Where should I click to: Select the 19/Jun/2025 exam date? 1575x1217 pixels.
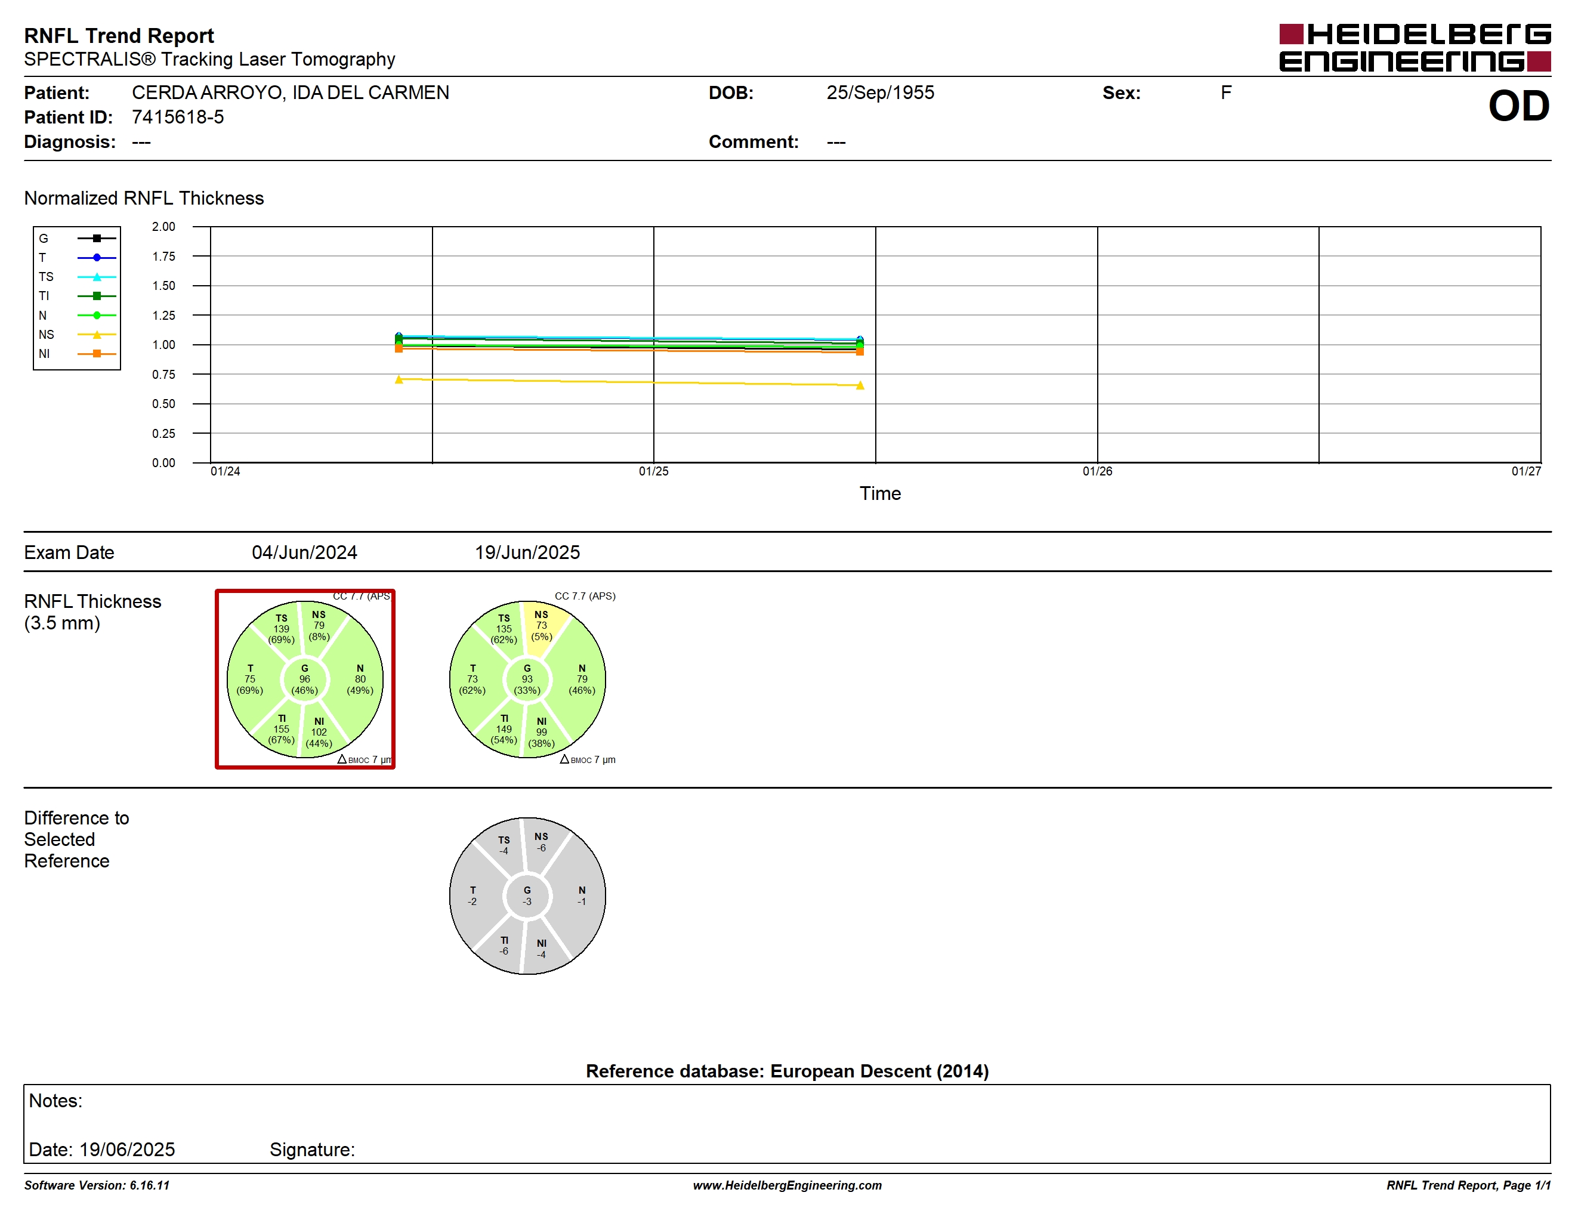(527, 553)
